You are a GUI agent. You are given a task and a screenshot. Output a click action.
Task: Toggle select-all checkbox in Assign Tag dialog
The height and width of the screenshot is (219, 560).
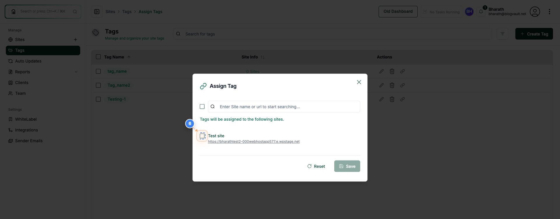tap(202, 107)
